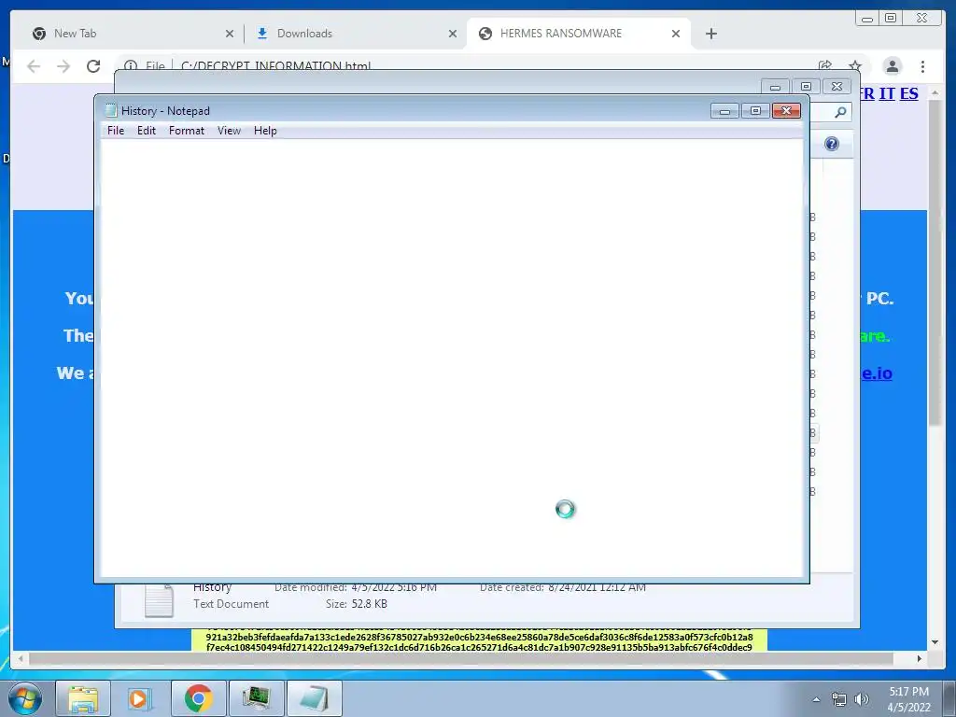Click the Notepad title bar icon
The width and height of the screenshot is (956, 717).
[111, 110]
